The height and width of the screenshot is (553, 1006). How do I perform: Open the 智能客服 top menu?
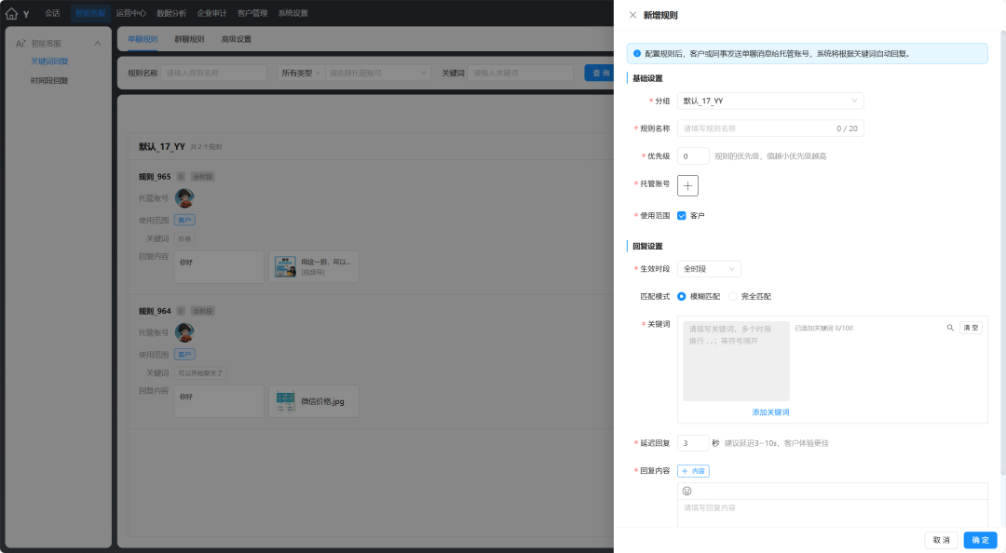[x=90, y=13]
